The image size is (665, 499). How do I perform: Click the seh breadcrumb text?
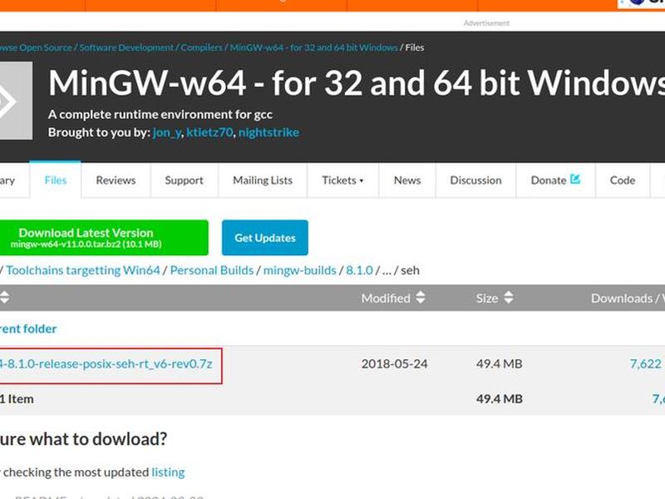pyautogui.click(x=410, y=270)
